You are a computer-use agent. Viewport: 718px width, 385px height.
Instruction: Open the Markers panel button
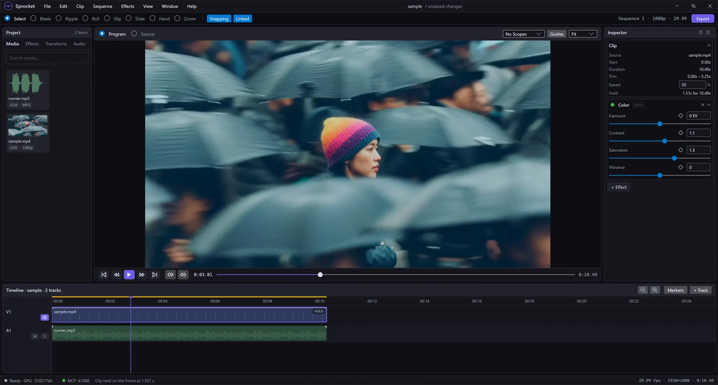click(675, 290)
